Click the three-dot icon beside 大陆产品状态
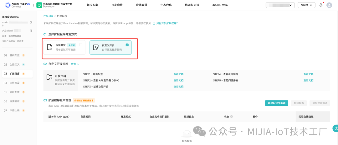This screenshot has width=338, height=145. coord(31,41)
